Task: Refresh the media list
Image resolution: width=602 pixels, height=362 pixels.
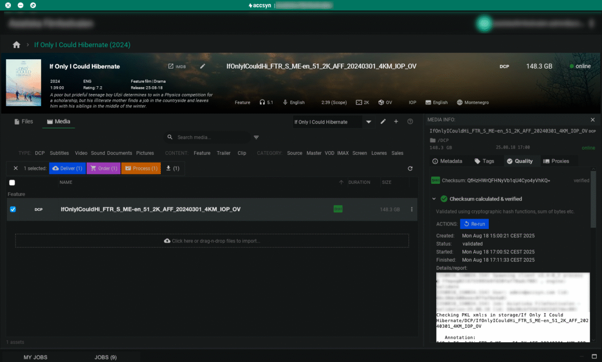Action: [410, 168]
